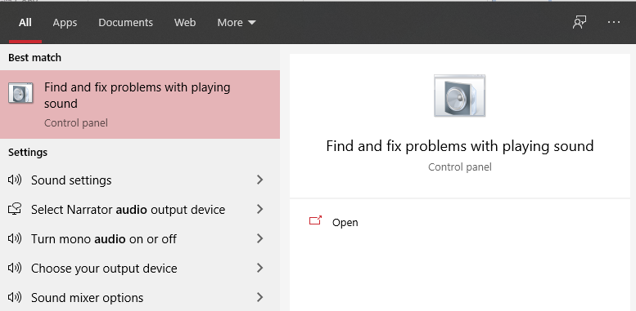Click the monitor icon beside Select Narrator audio
This screenshot has width=636, height=311.
[x=15, y=209]
